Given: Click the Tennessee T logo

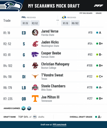Looking at the screenshot, I should (35, 98).
